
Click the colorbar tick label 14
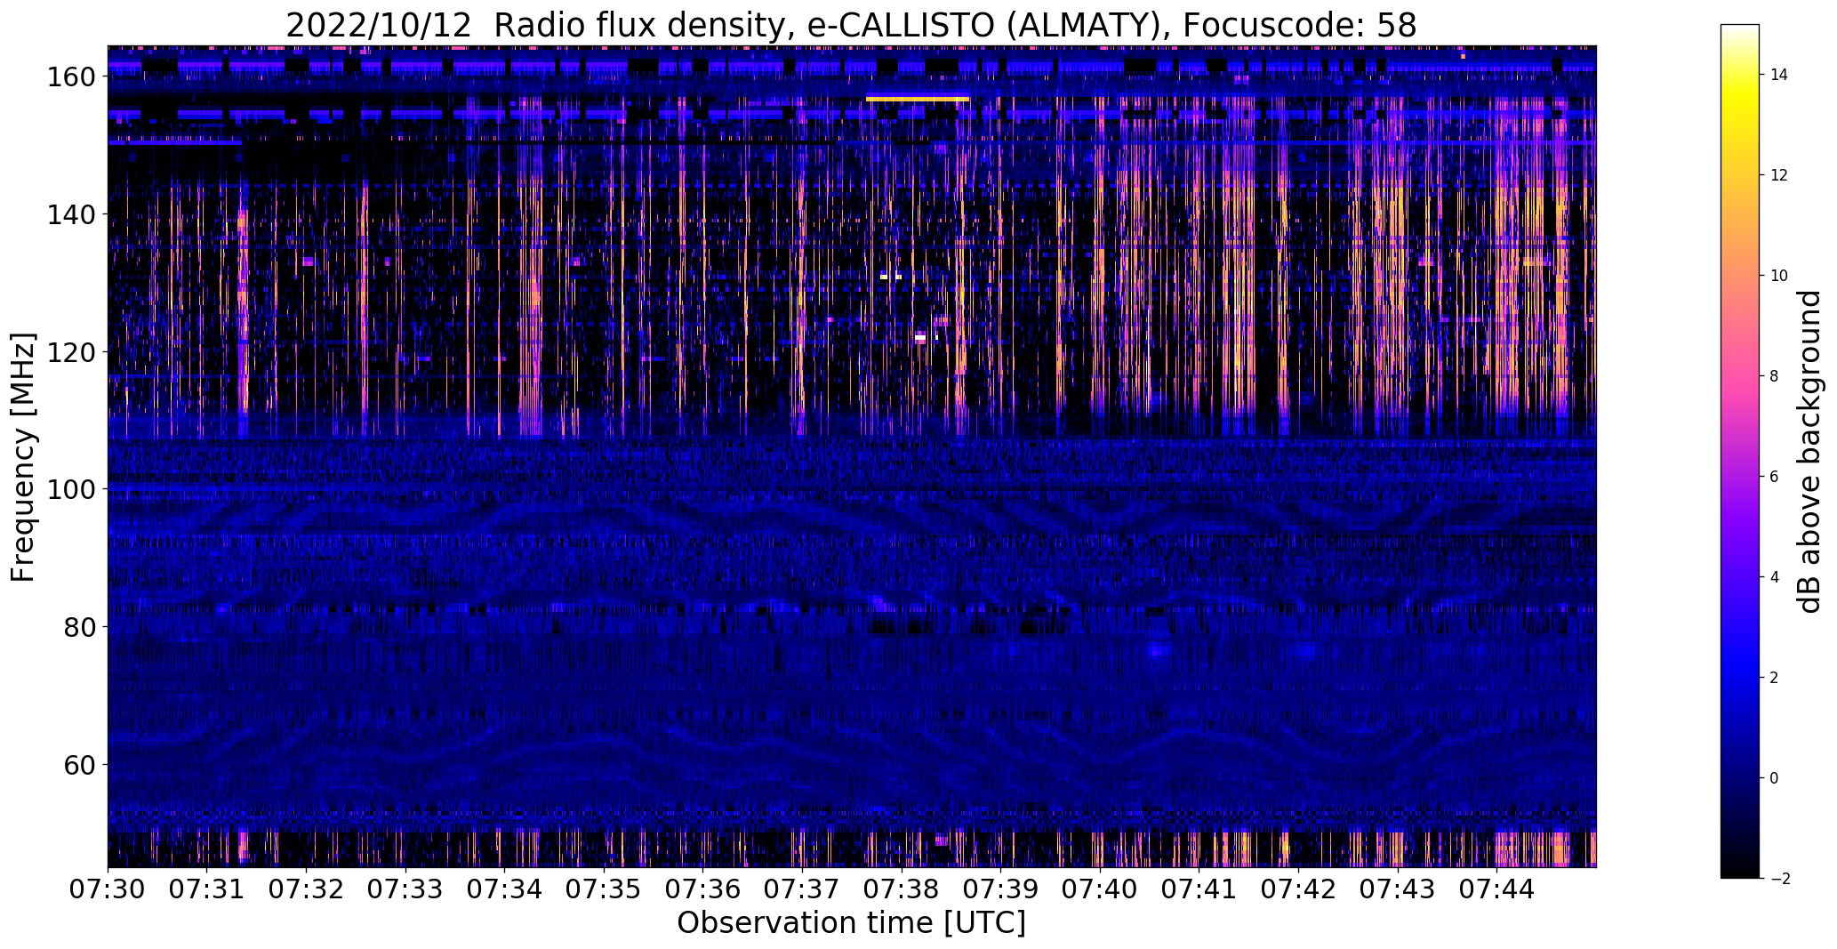(x=1779, y=75)
